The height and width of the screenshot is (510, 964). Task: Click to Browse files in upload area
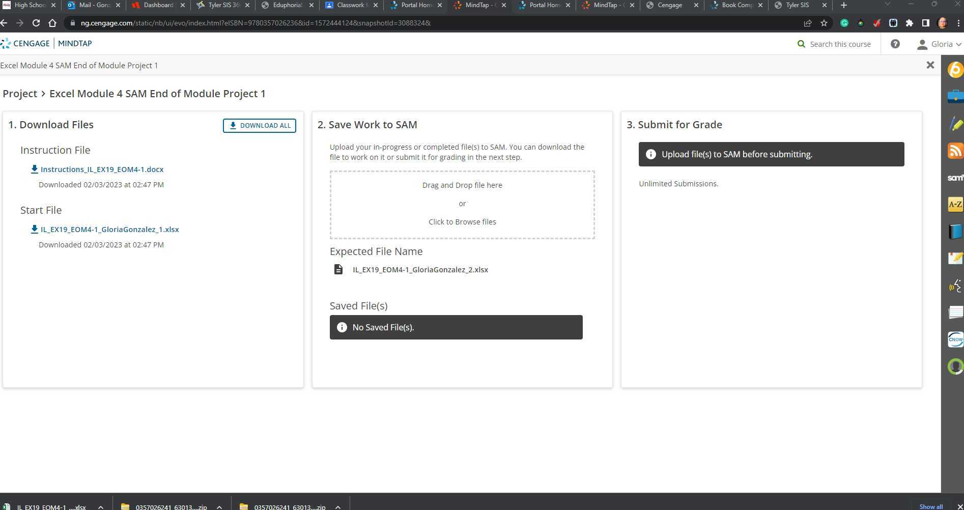coord(462,222)
